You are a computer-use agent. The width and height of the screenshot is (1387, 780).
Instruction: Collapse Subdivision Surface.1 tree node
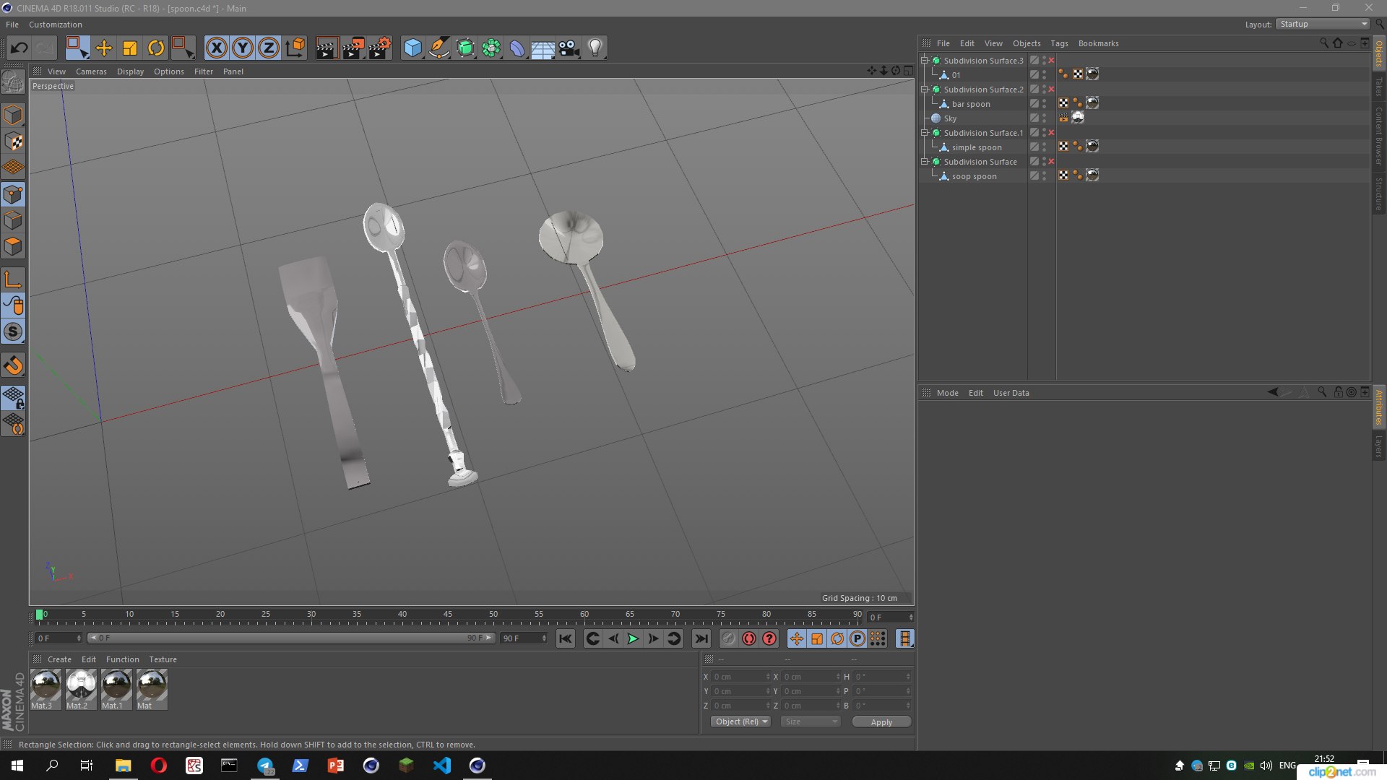(924, 133)
